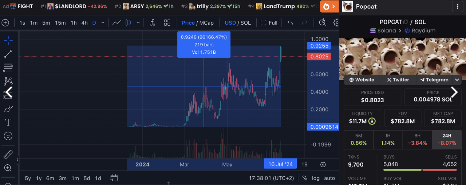
Task: Open the Popcat Website link
Action: click(x=362, y=80)
